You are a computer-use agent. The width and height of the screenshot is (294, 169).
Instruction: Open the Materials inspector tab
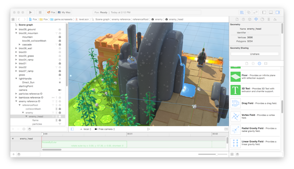(x=262, y=19)
